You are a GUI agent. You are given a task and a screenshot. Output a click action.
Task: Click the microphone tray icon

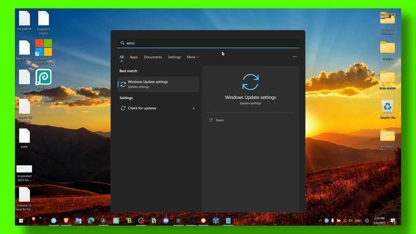[332, 221]
